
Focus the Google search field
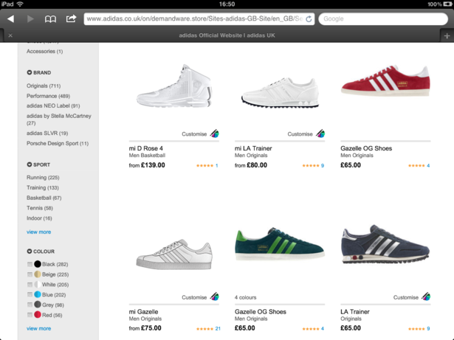(383, 19)
